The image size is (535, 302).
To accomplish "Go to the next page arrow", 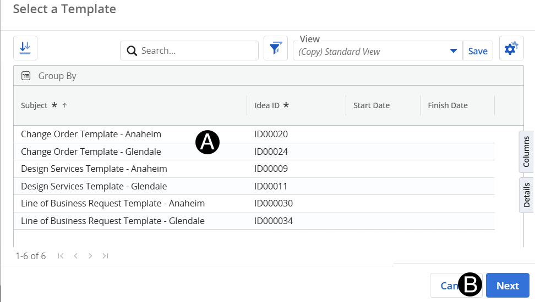I will 90,256.
